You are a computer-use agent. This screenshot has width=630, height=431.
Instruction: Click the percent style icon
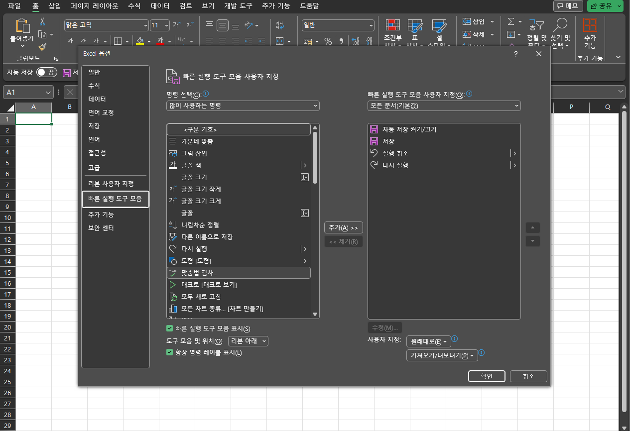pos(328,42)
